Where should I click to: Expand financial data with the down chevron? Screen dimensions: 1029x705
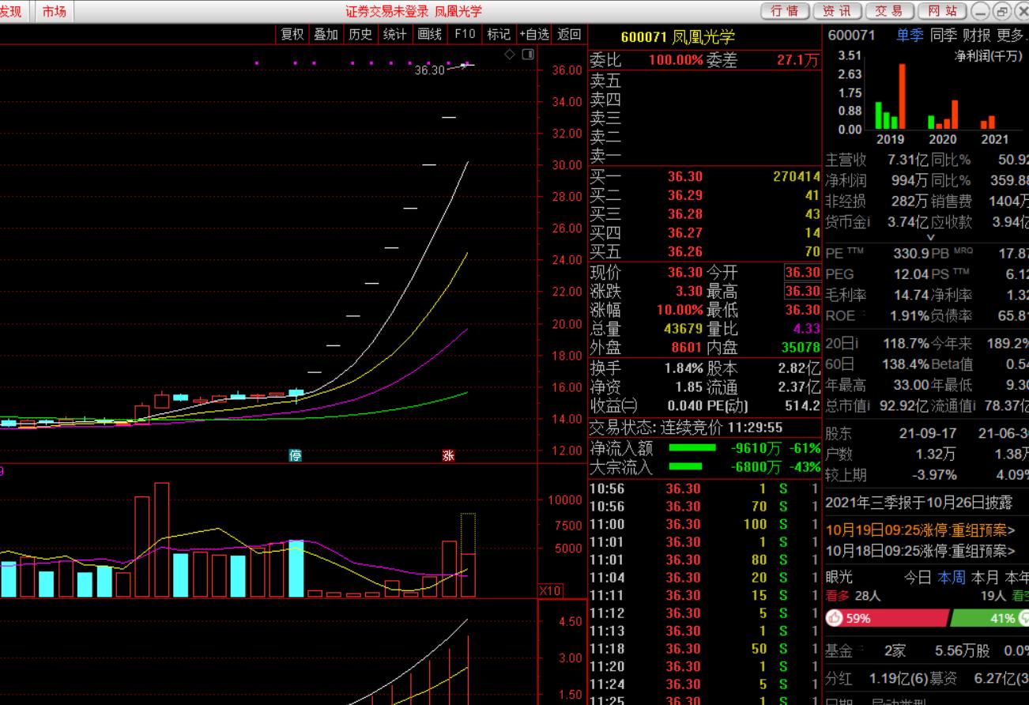pos(930,236)
